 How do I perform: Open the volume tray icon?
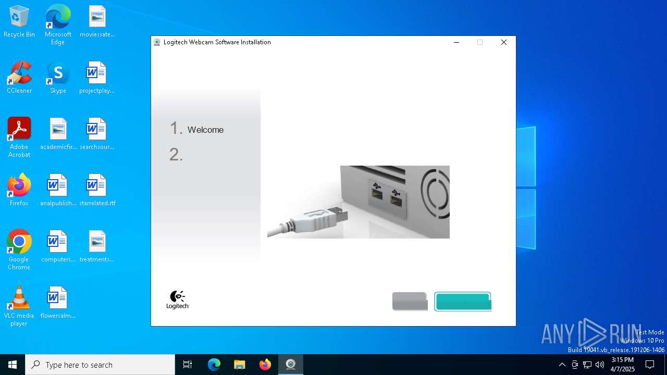(x=600, y=365)
